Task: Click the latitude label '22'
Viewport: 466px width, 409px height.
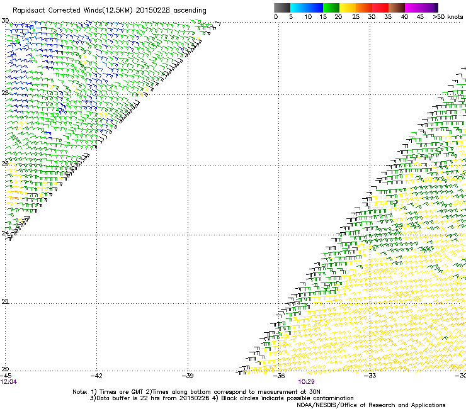Action: pyautogui.click(x=5, y=301)
